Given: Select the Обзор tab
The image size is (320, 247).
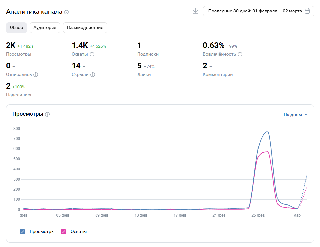Looking at the screenshot, I should (x=16, y=28).
